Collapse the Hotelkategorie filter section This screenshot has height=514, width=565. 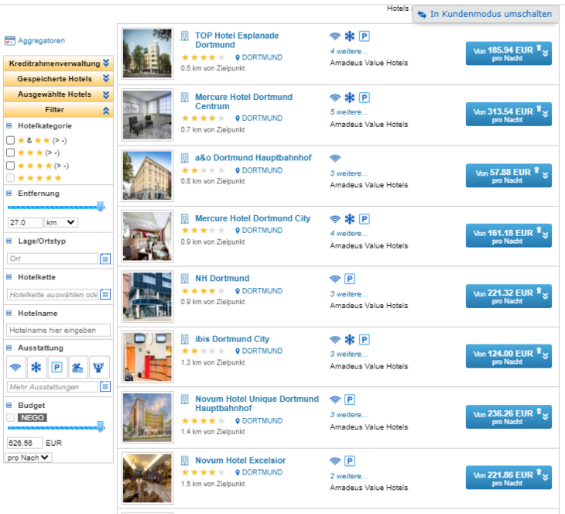[x=9, y=126]
